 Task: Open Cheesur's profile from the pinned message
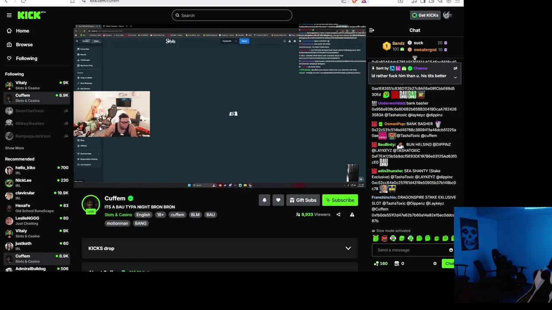[420, 68]
